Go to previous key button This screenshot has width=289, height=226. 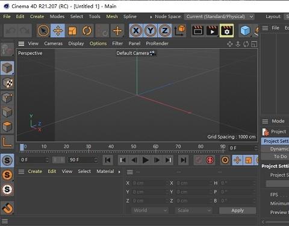(123, 160)
